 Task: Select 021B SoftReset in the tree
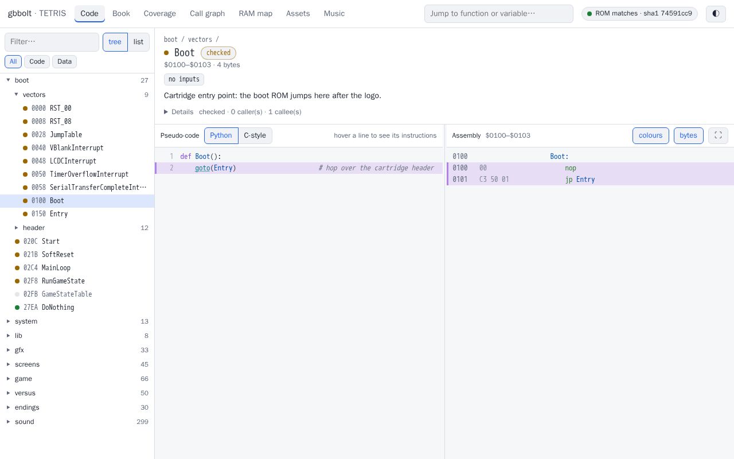point(77,255)
